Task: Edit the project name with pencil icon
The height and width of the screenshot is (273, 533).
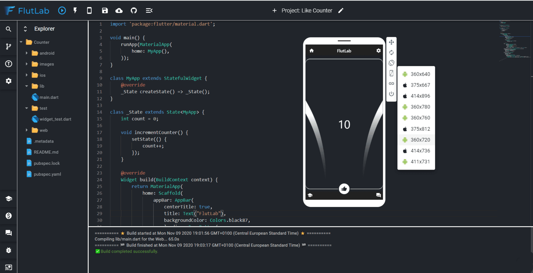Action: point(341,11)
